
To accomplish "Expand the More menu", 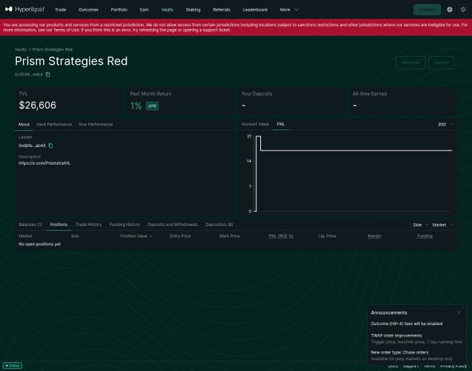I will pyautogui.click(x=289, y=10).
